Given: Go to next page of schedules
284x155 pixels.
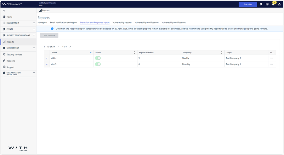Looking at the screenshot, I should pos(70,47).
